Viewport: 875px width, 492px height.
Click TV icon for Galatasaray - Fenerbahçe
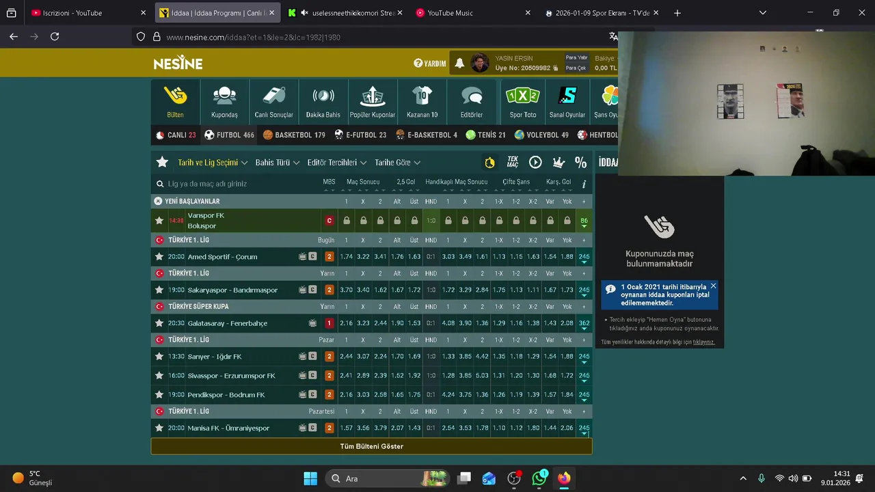(x=312, y=323)
